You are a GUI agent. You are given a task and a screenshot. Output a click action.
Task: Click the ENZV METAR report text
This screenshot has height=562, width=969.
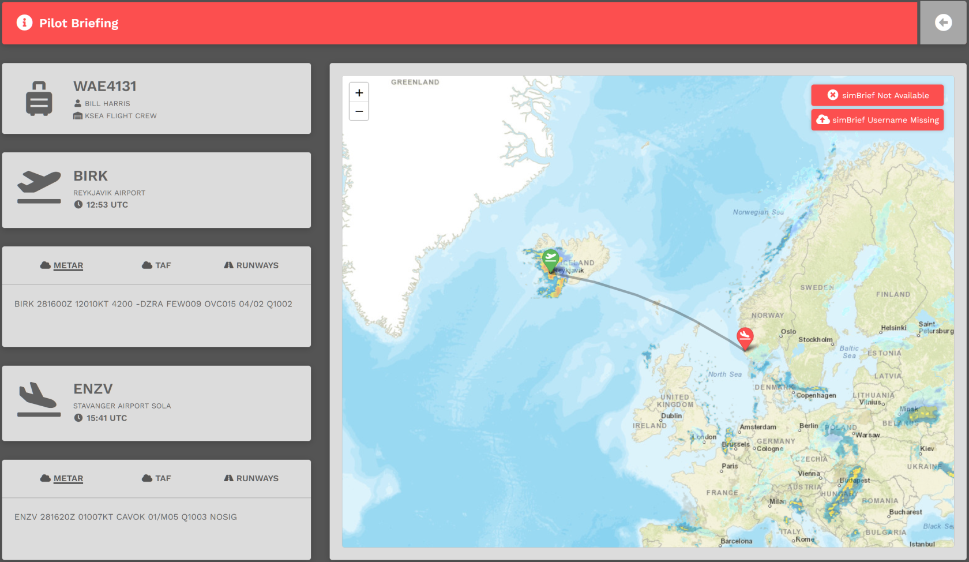pos(126,516)
